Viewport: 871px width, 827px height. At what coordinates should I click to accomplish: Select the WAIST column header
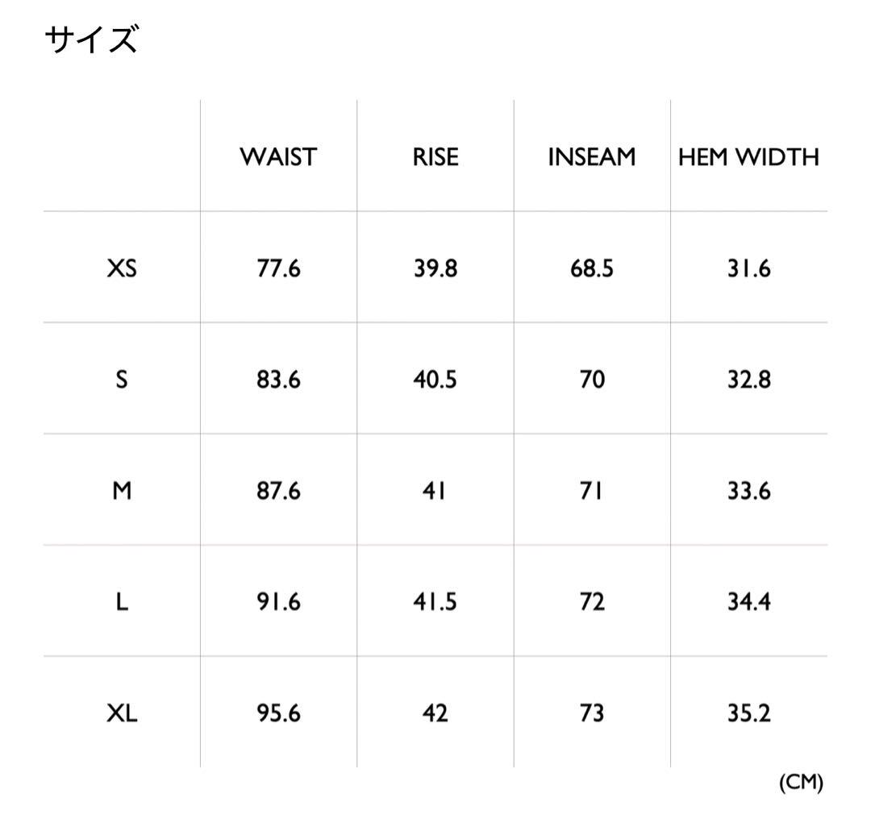[278, 156]
